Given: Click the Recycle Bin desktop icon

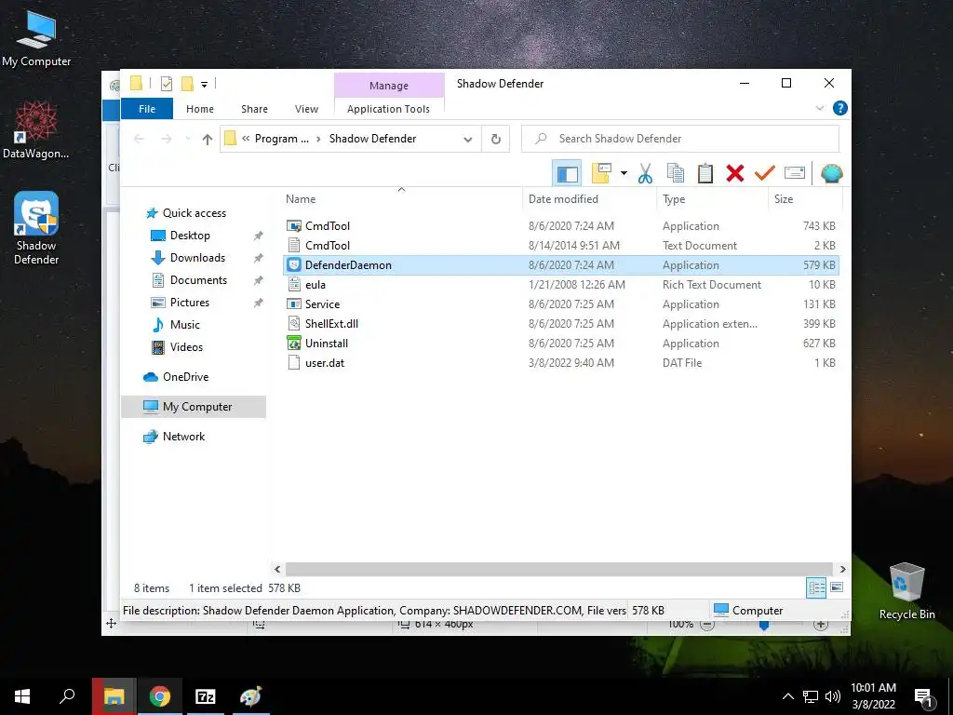Looking at the screenshot, I should (x=906, y=591).
